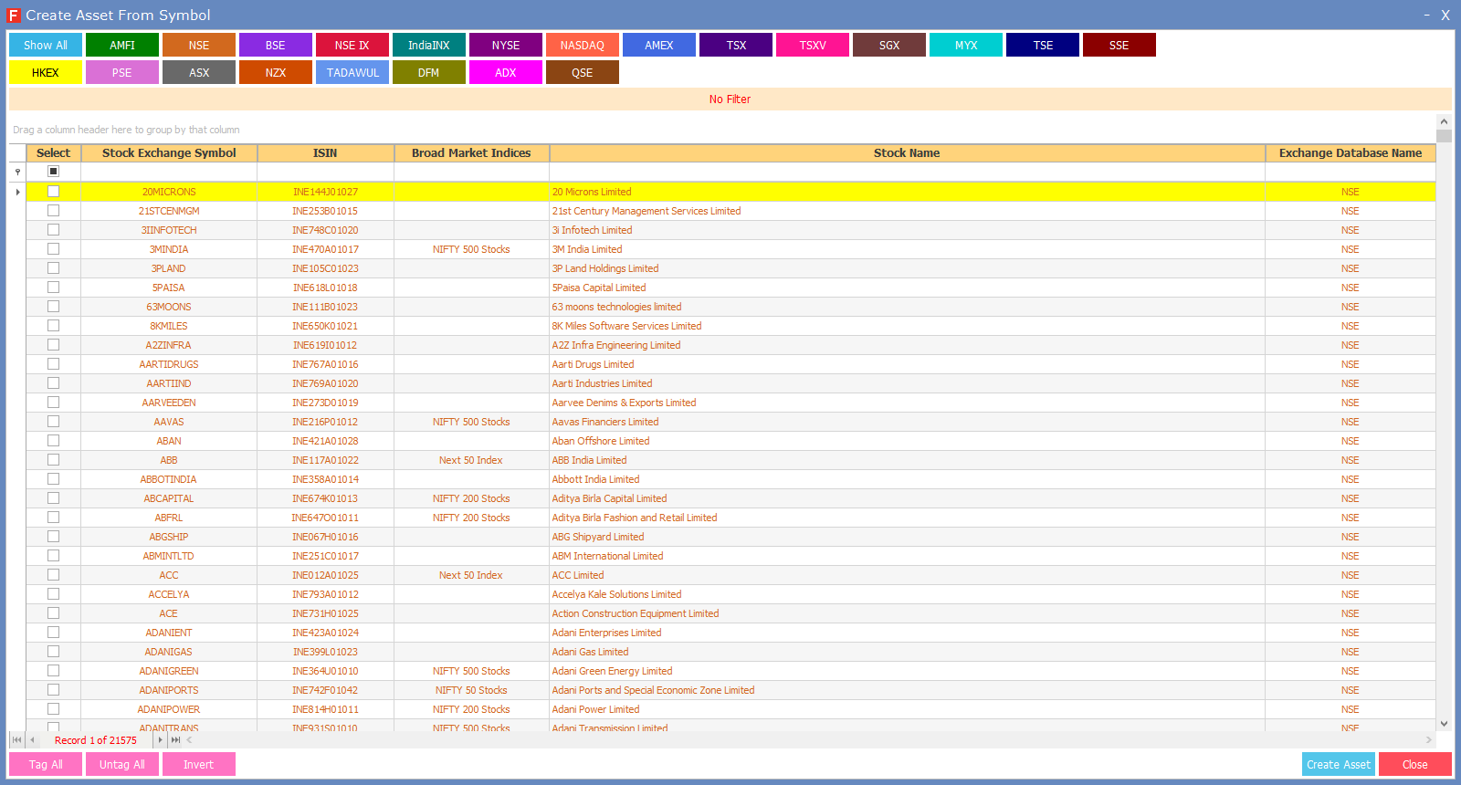Select TSXV exchange button
The image size is (1461, 785).
click(813, 45)
